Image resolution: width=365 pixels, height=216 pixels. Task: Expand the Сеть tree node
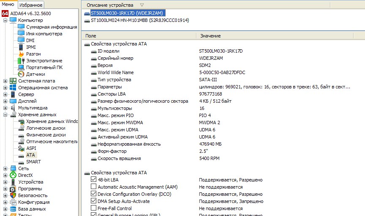point(5,168)
